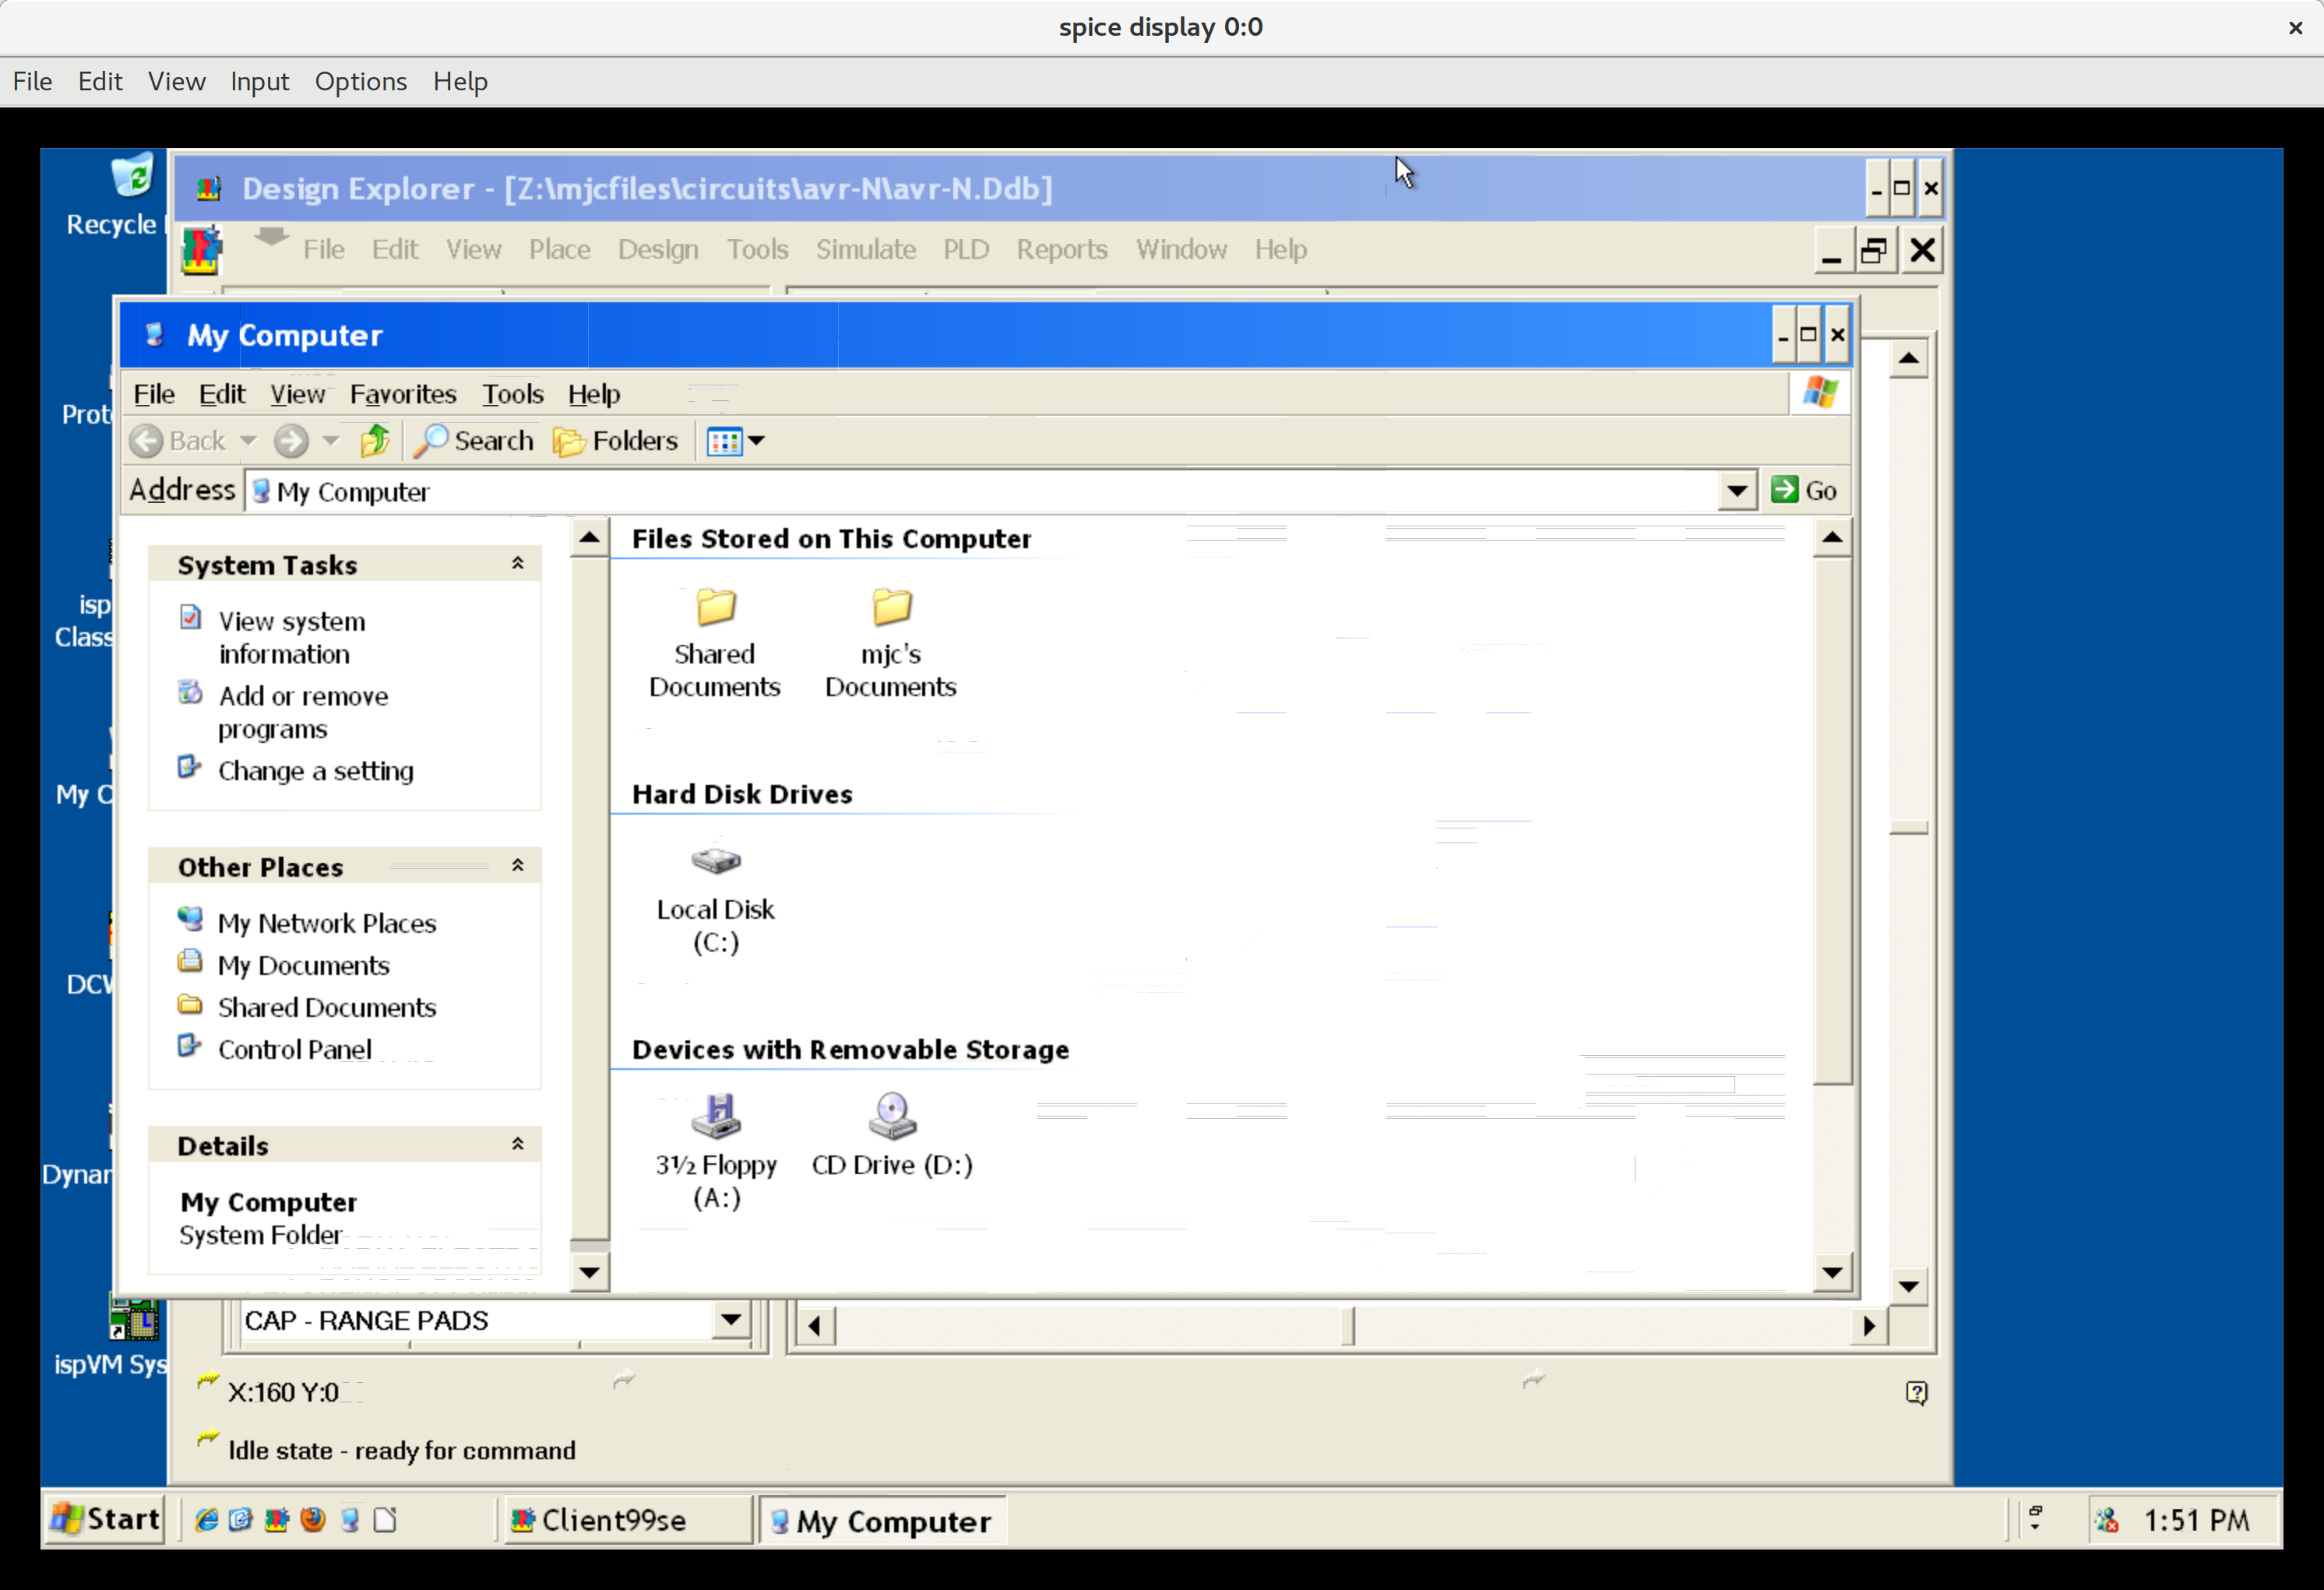Toggle the Folders pane button
This screenshot has height=1590, width=2324.
(x=615, y=440)
